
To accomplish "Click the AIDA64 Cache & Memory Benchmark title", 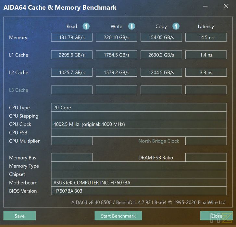I will 60,7.
